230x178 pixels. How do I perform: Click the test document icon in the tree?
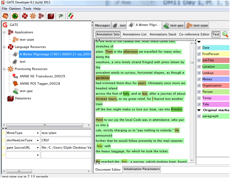click(16, 62)
